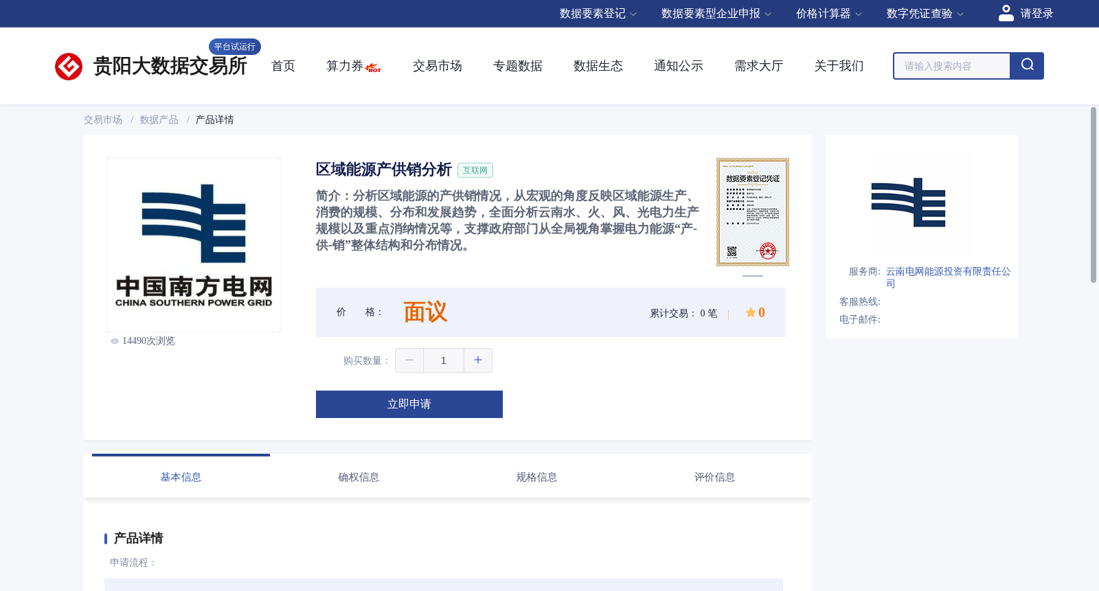Click the 14490次浏览 view count text
Screen dimensions: 1099x591
pos(148,341)
